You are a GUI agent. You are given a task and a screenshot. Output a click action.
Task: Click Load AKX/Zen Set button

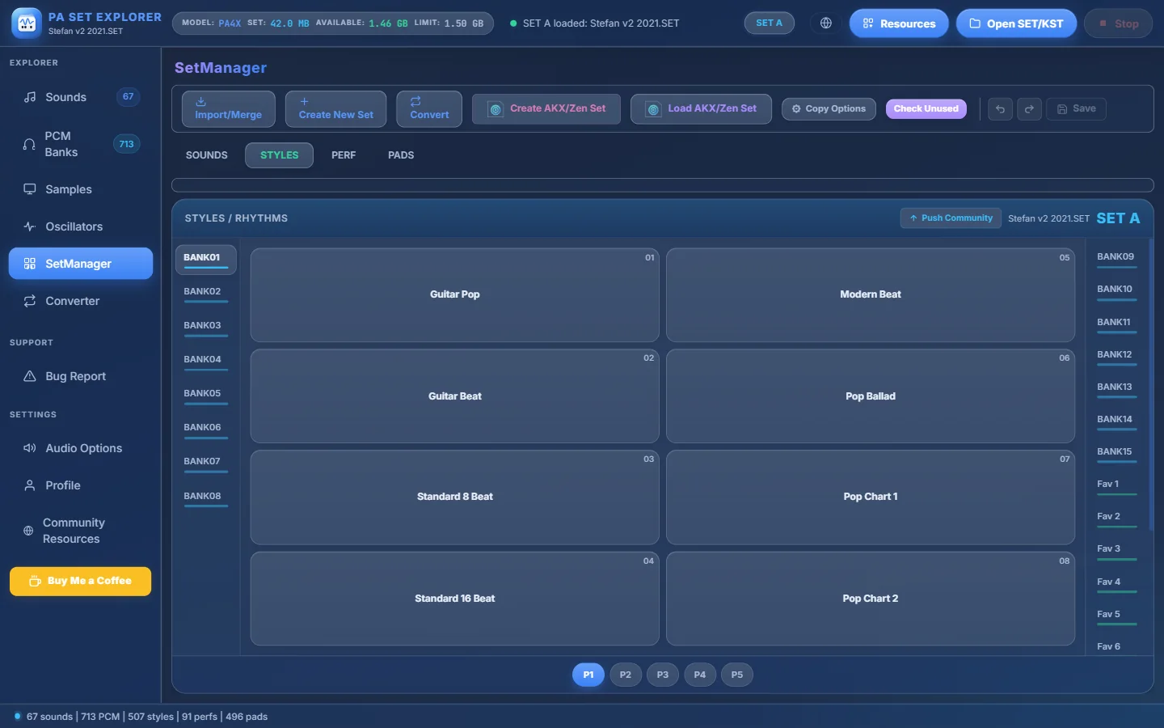click(701, 108)
